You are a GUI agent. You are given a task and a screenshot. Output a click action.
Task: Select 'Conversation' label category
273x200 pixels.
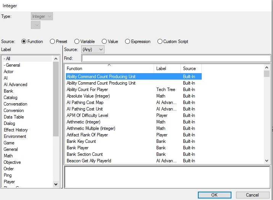point(27,104)
